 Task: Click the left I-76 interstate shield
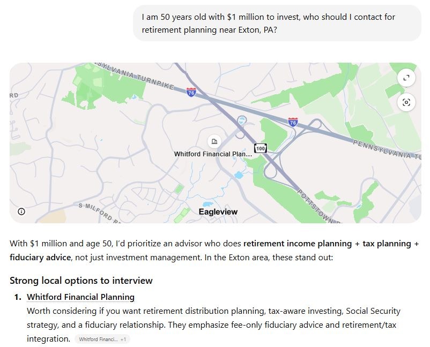click(x=191, y=92)
